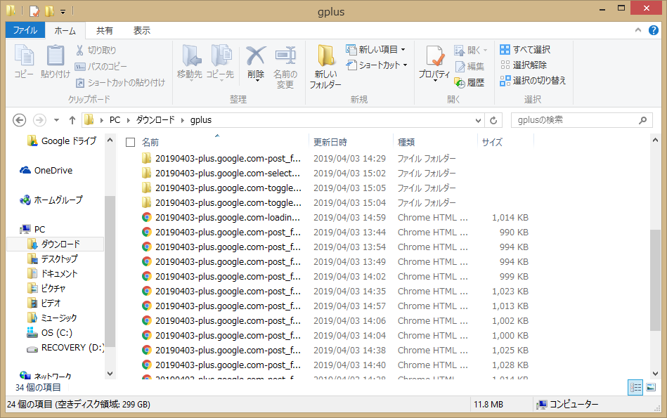Screen dimensions: 667x418
Task: Open the File tab
Action: tap(25, 31)
